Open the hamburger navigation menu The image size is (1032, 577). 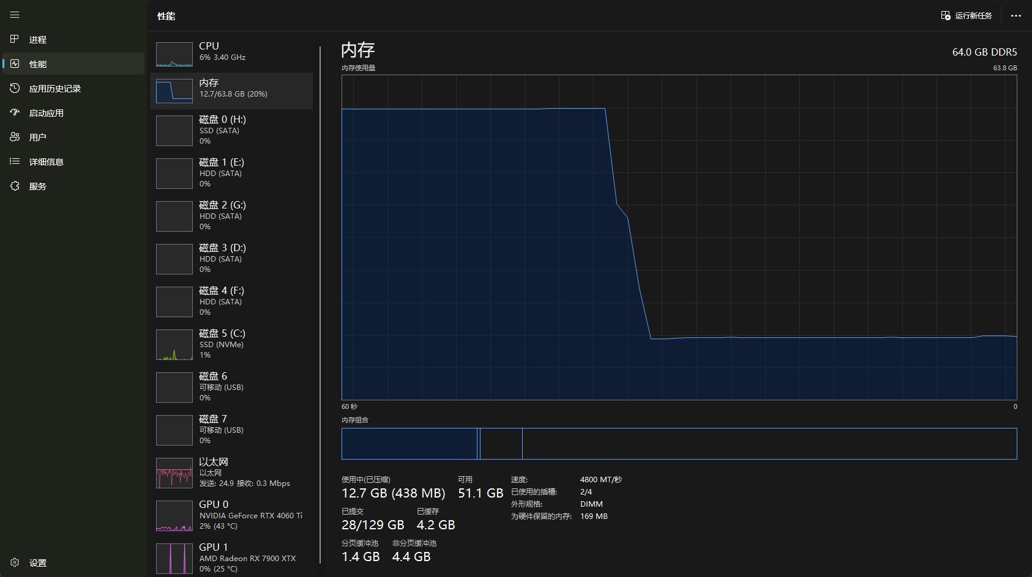[x=15, y=15]
